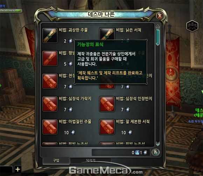Screen dimensions: 203x176
Task: Click the teal scrollbar thumb in the list
Action: pyautogui.click(x=158, y=37)
